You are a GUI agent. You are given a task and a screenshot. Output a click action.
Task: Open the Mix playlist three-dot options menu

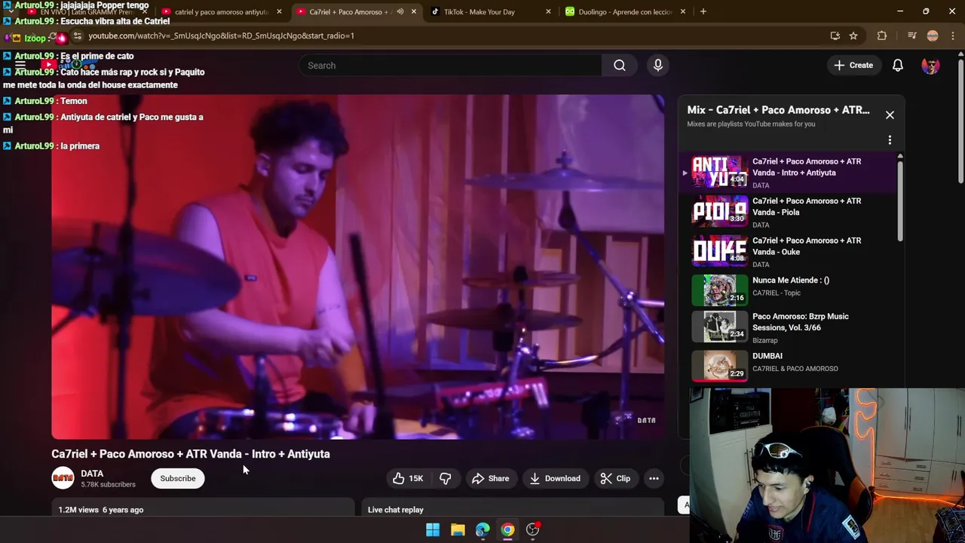coord(890,140)
